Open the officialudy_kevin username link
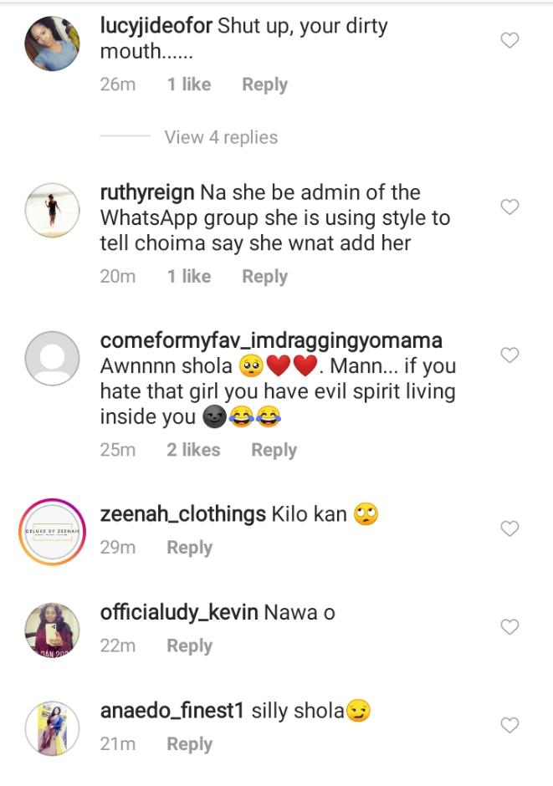This screenshot has height=786, width=553. coord(177,613)
